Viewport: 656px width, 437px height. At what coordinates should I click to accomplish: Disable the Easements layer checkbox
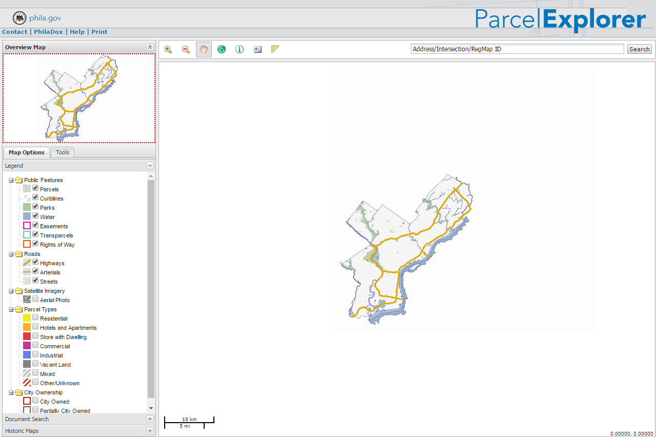35,225
